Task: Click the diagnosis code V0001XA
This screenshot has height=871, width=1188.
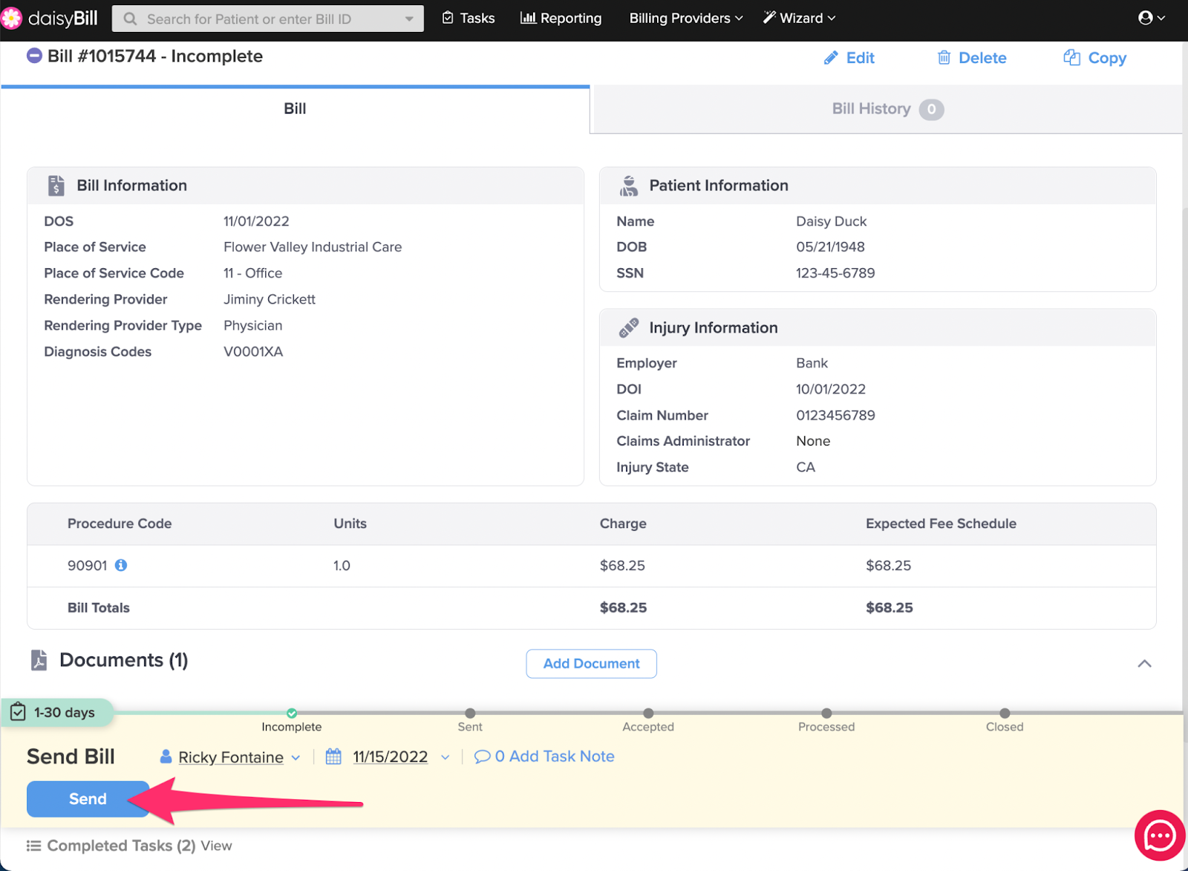Action: tap(253, 352)
